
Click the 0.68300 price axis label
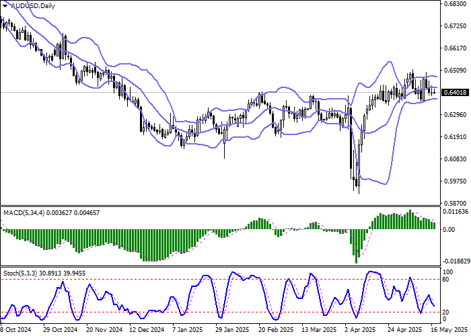[455, 4]
